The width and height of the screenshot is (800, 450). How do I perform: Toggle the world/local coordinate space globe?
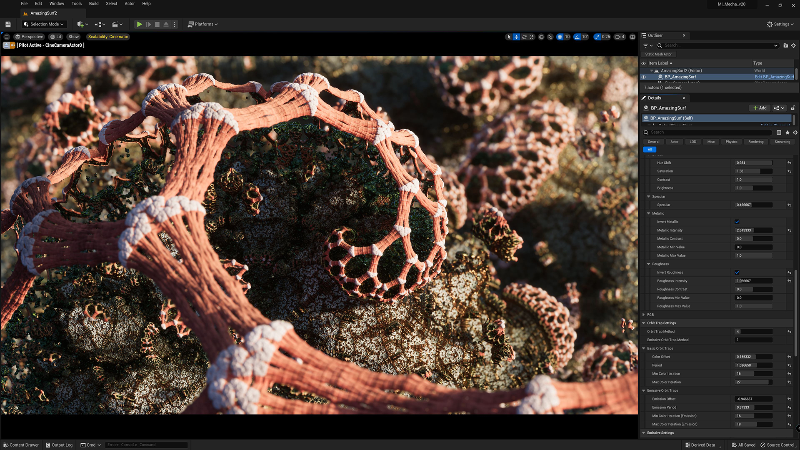[541, 37]
